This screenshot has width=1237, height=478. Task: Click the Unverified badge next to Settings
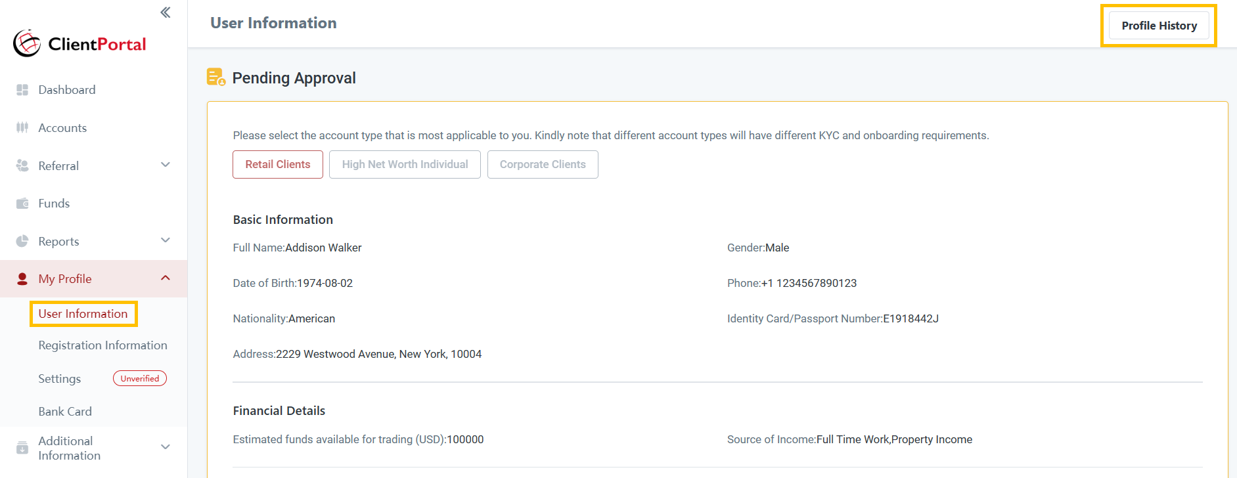coord(140,379)
